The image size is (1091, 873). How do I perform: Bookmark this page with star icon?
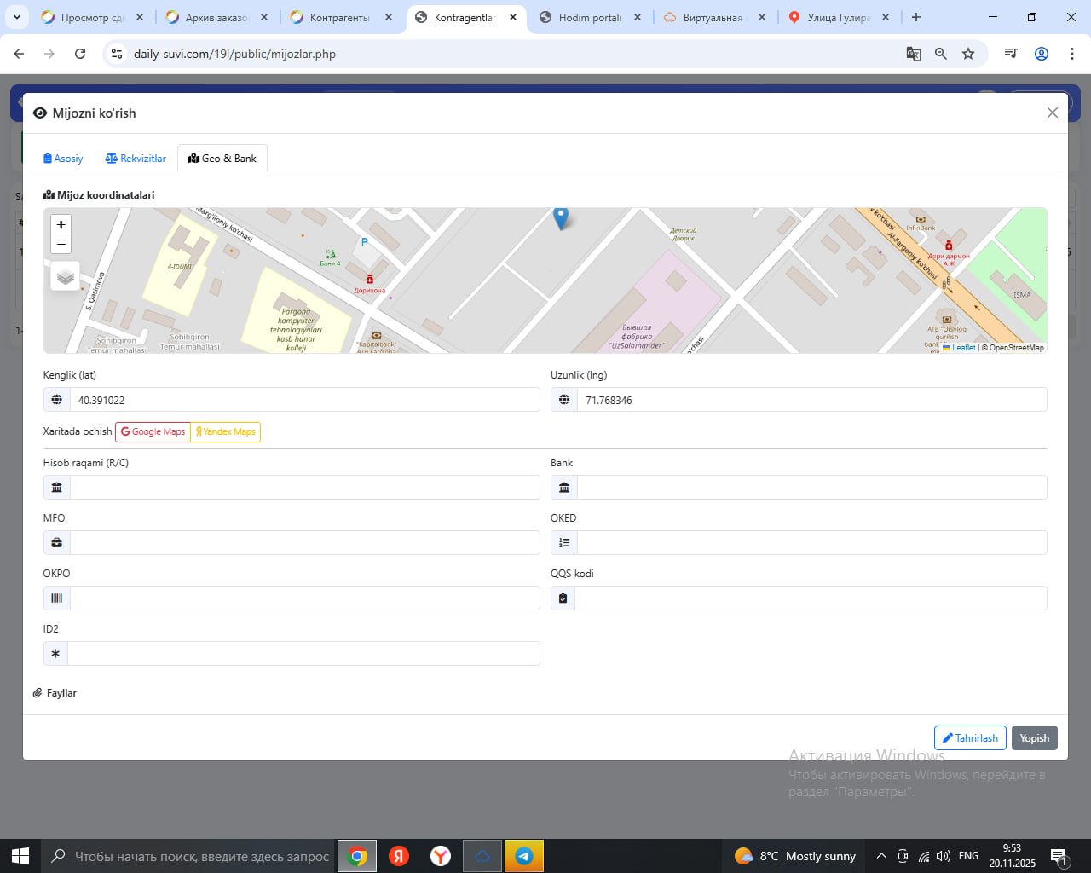tap(968, 54)
